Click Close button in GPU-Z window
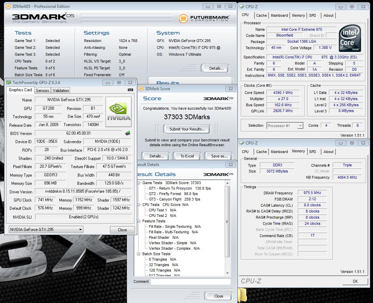The width and height of the screenshot is (373, 303). [122, 230]
